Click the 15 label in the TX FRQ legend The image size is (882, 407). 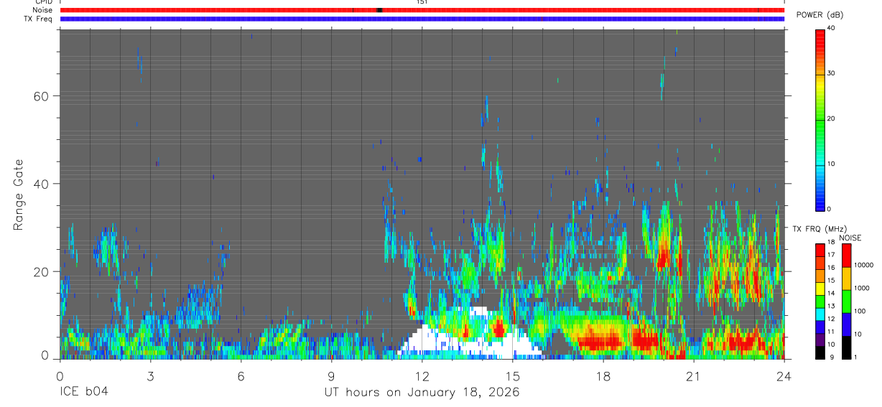(832, 281)
